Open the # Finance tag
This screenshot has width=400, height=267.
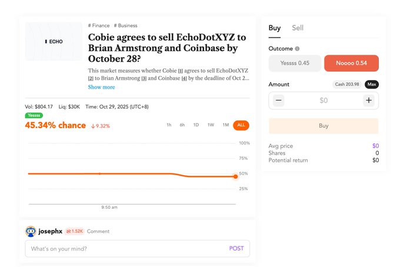99,26
